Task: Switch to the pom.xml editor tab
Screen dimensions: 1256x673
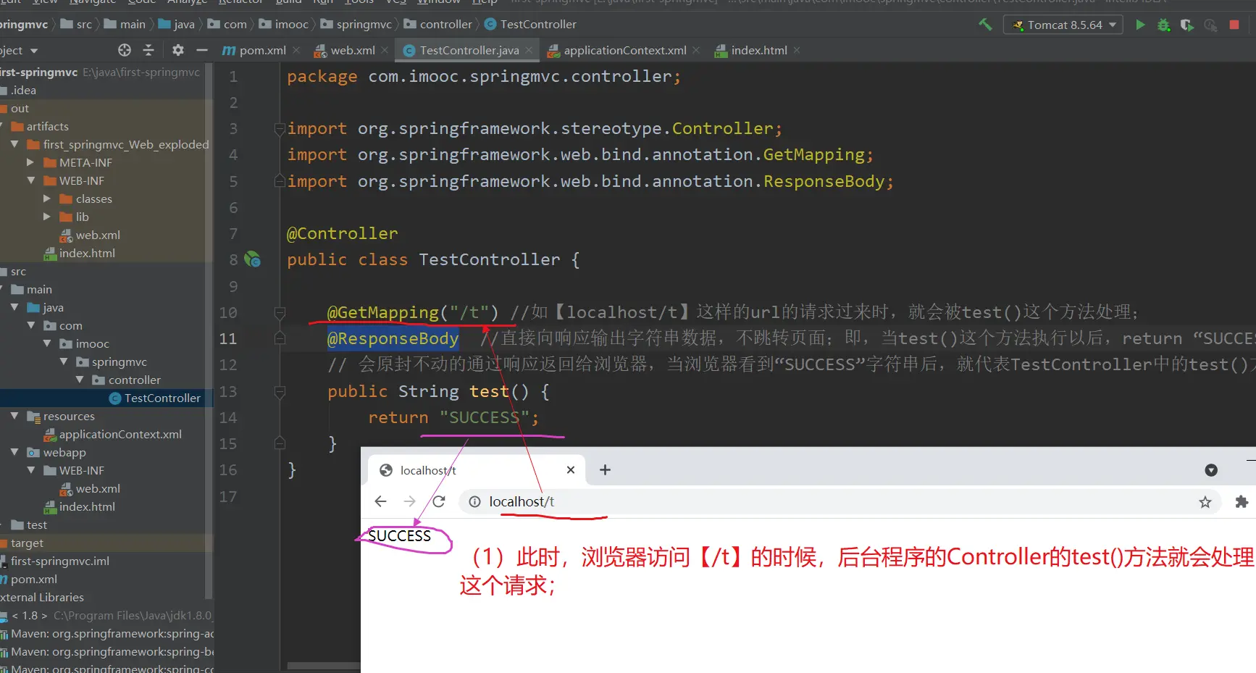Action: click(x=262, y=50)
